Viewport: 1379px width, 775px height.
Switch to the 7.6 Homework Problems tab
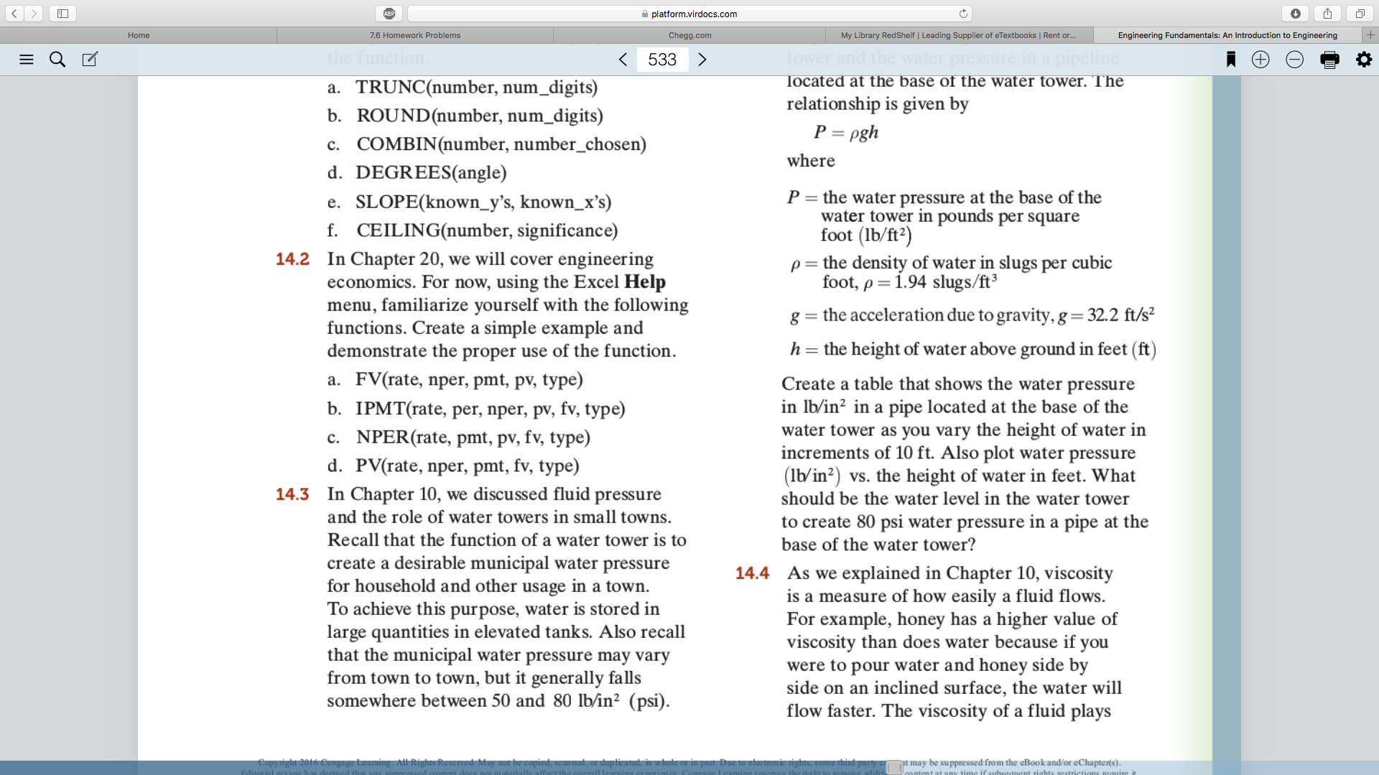415,35
